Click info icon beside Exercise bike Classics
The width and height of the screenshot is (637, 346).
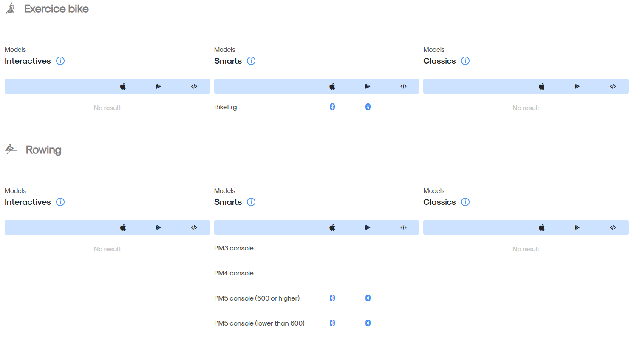[x=465, y=61]
